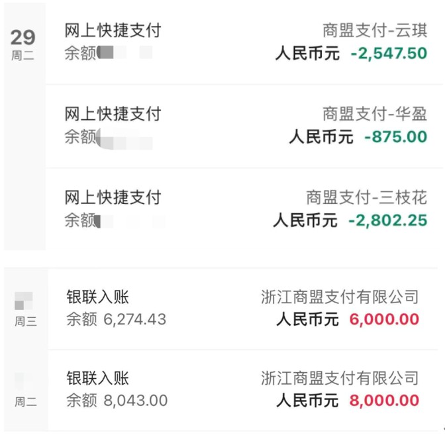Open the 商盟支付-华盈 transaction
The height and width of the screenshot is (439, 445).
375,115
